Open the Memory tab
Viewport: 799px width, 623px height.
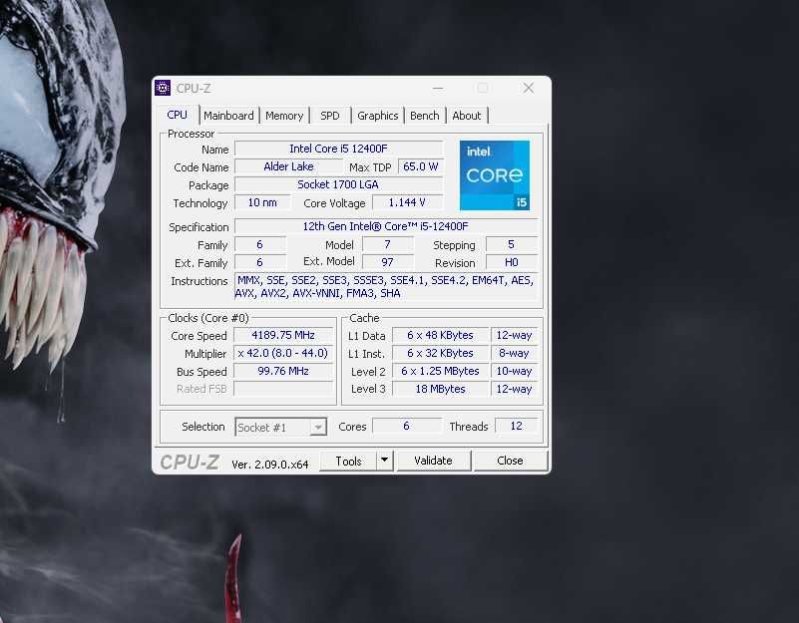point(284,116)
